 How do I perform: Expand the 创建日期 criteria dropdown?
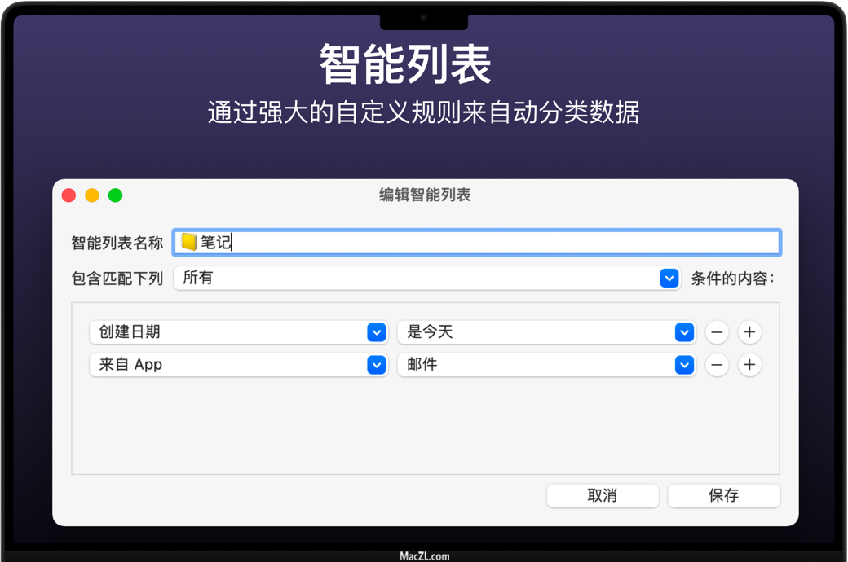click(x=237, y=332)
